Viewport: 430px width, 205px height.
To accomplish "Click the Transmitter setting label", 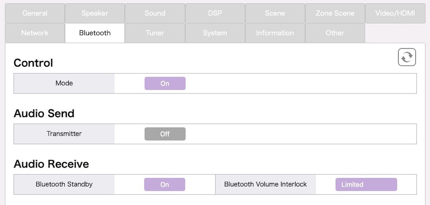I will tap(64, 134).
